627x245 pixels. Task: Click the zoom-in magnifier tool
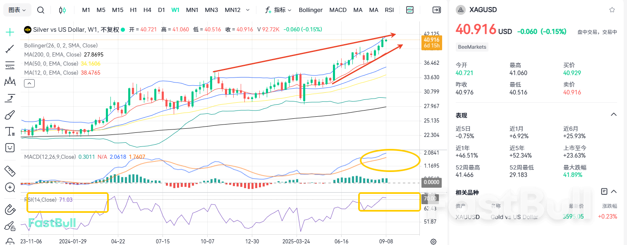pos(10,187)
